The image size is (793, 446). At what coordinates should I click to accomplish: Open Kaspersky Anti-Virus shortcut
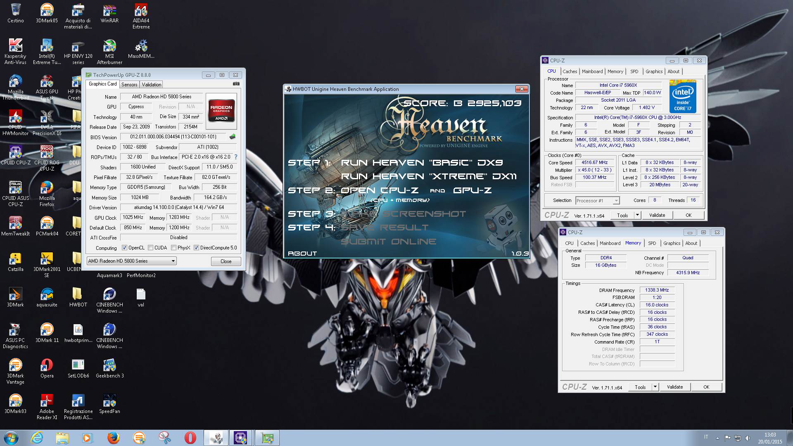click(15, 52)
